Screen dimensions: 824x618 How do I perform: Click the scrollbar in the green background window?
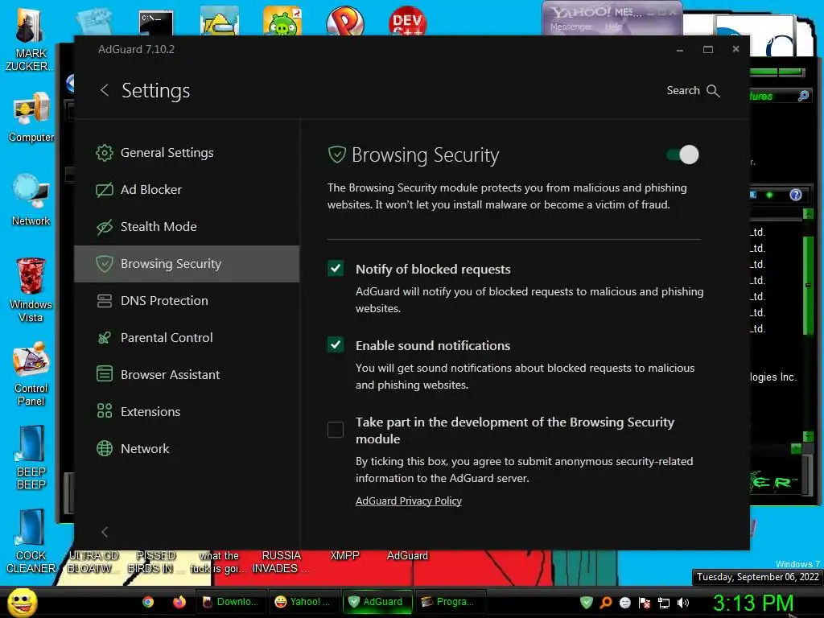pyautogui.click(x=808, y=284)
